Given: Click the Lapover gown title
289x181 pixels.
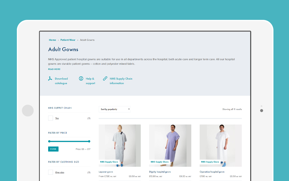Looking at the screenshot, I should click(x=106, y=172).
